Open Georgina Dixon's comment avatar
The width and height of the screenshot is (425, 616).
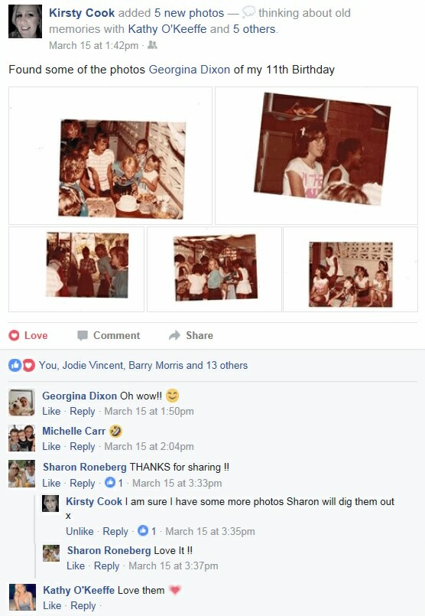pos(21,403)
